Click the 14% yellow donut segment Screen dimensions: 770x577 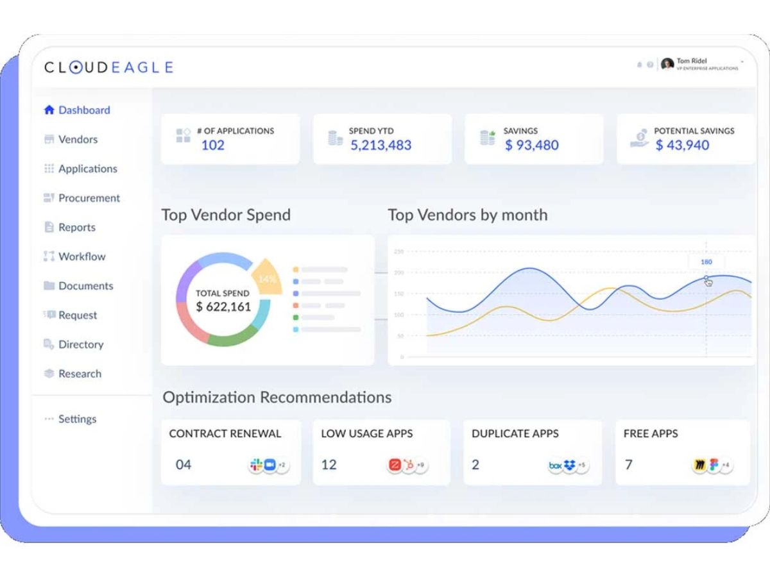pos(267,279)
